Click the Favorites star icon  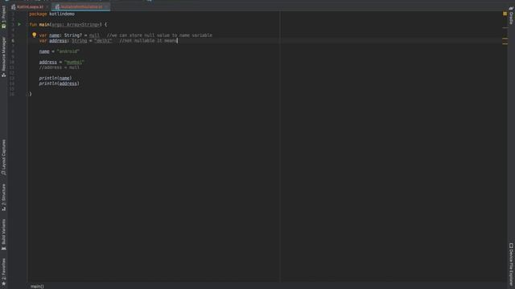pos(3,283)
